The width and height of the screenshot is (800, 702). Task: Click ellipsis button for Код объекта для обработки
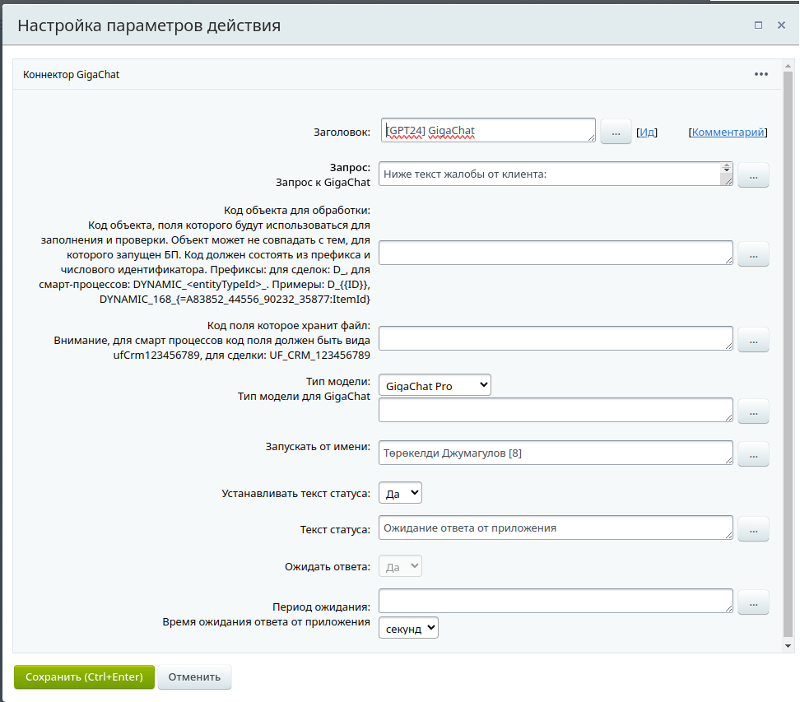tap(753, 253)
